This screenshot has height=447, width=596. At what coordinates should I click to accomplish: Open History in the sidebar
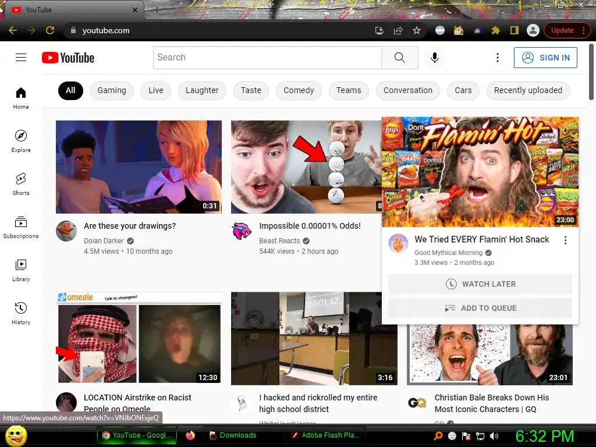click(x=21, y=313)
